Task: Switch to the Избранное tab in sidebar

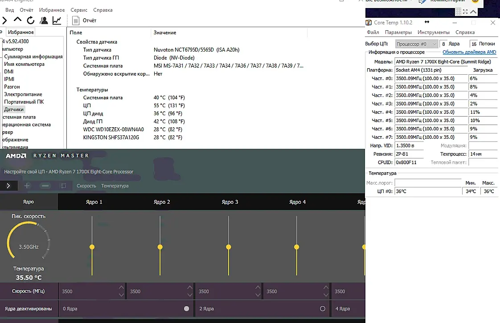Action: click(x=21, y=32)
